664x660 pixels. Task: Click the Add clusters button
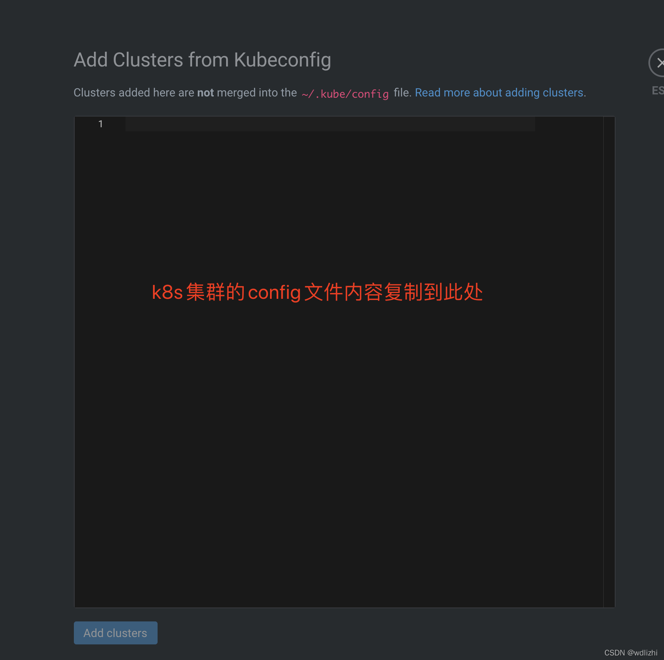pyautogui.click(x=115, y=632)
